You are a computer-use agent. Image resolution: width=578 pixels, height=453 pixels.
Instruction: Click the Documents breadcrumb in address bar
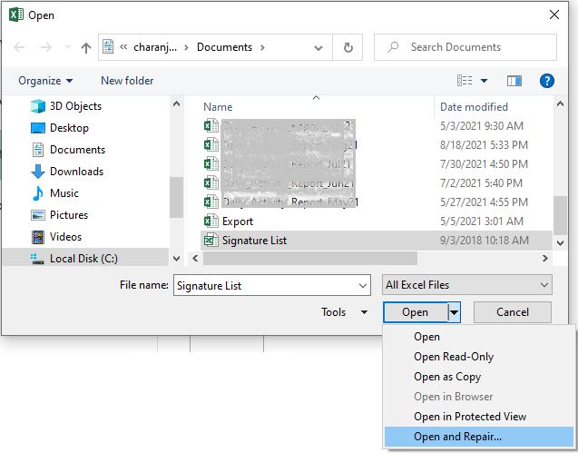224,47
